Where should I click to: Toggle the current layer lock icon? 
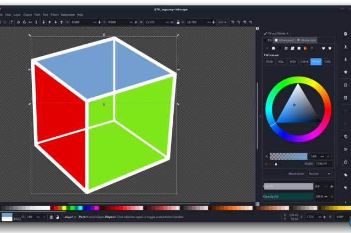[x=58, y=217]
